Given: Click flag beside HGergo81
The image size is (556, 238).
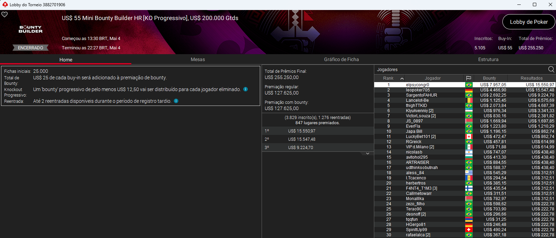Looking at the screenshot, I should pos(469,225).
